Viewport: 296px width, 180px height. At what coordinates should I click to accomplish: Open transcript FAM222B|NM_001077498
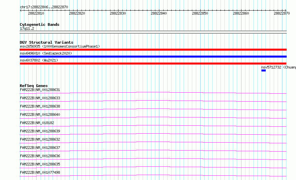40,172
